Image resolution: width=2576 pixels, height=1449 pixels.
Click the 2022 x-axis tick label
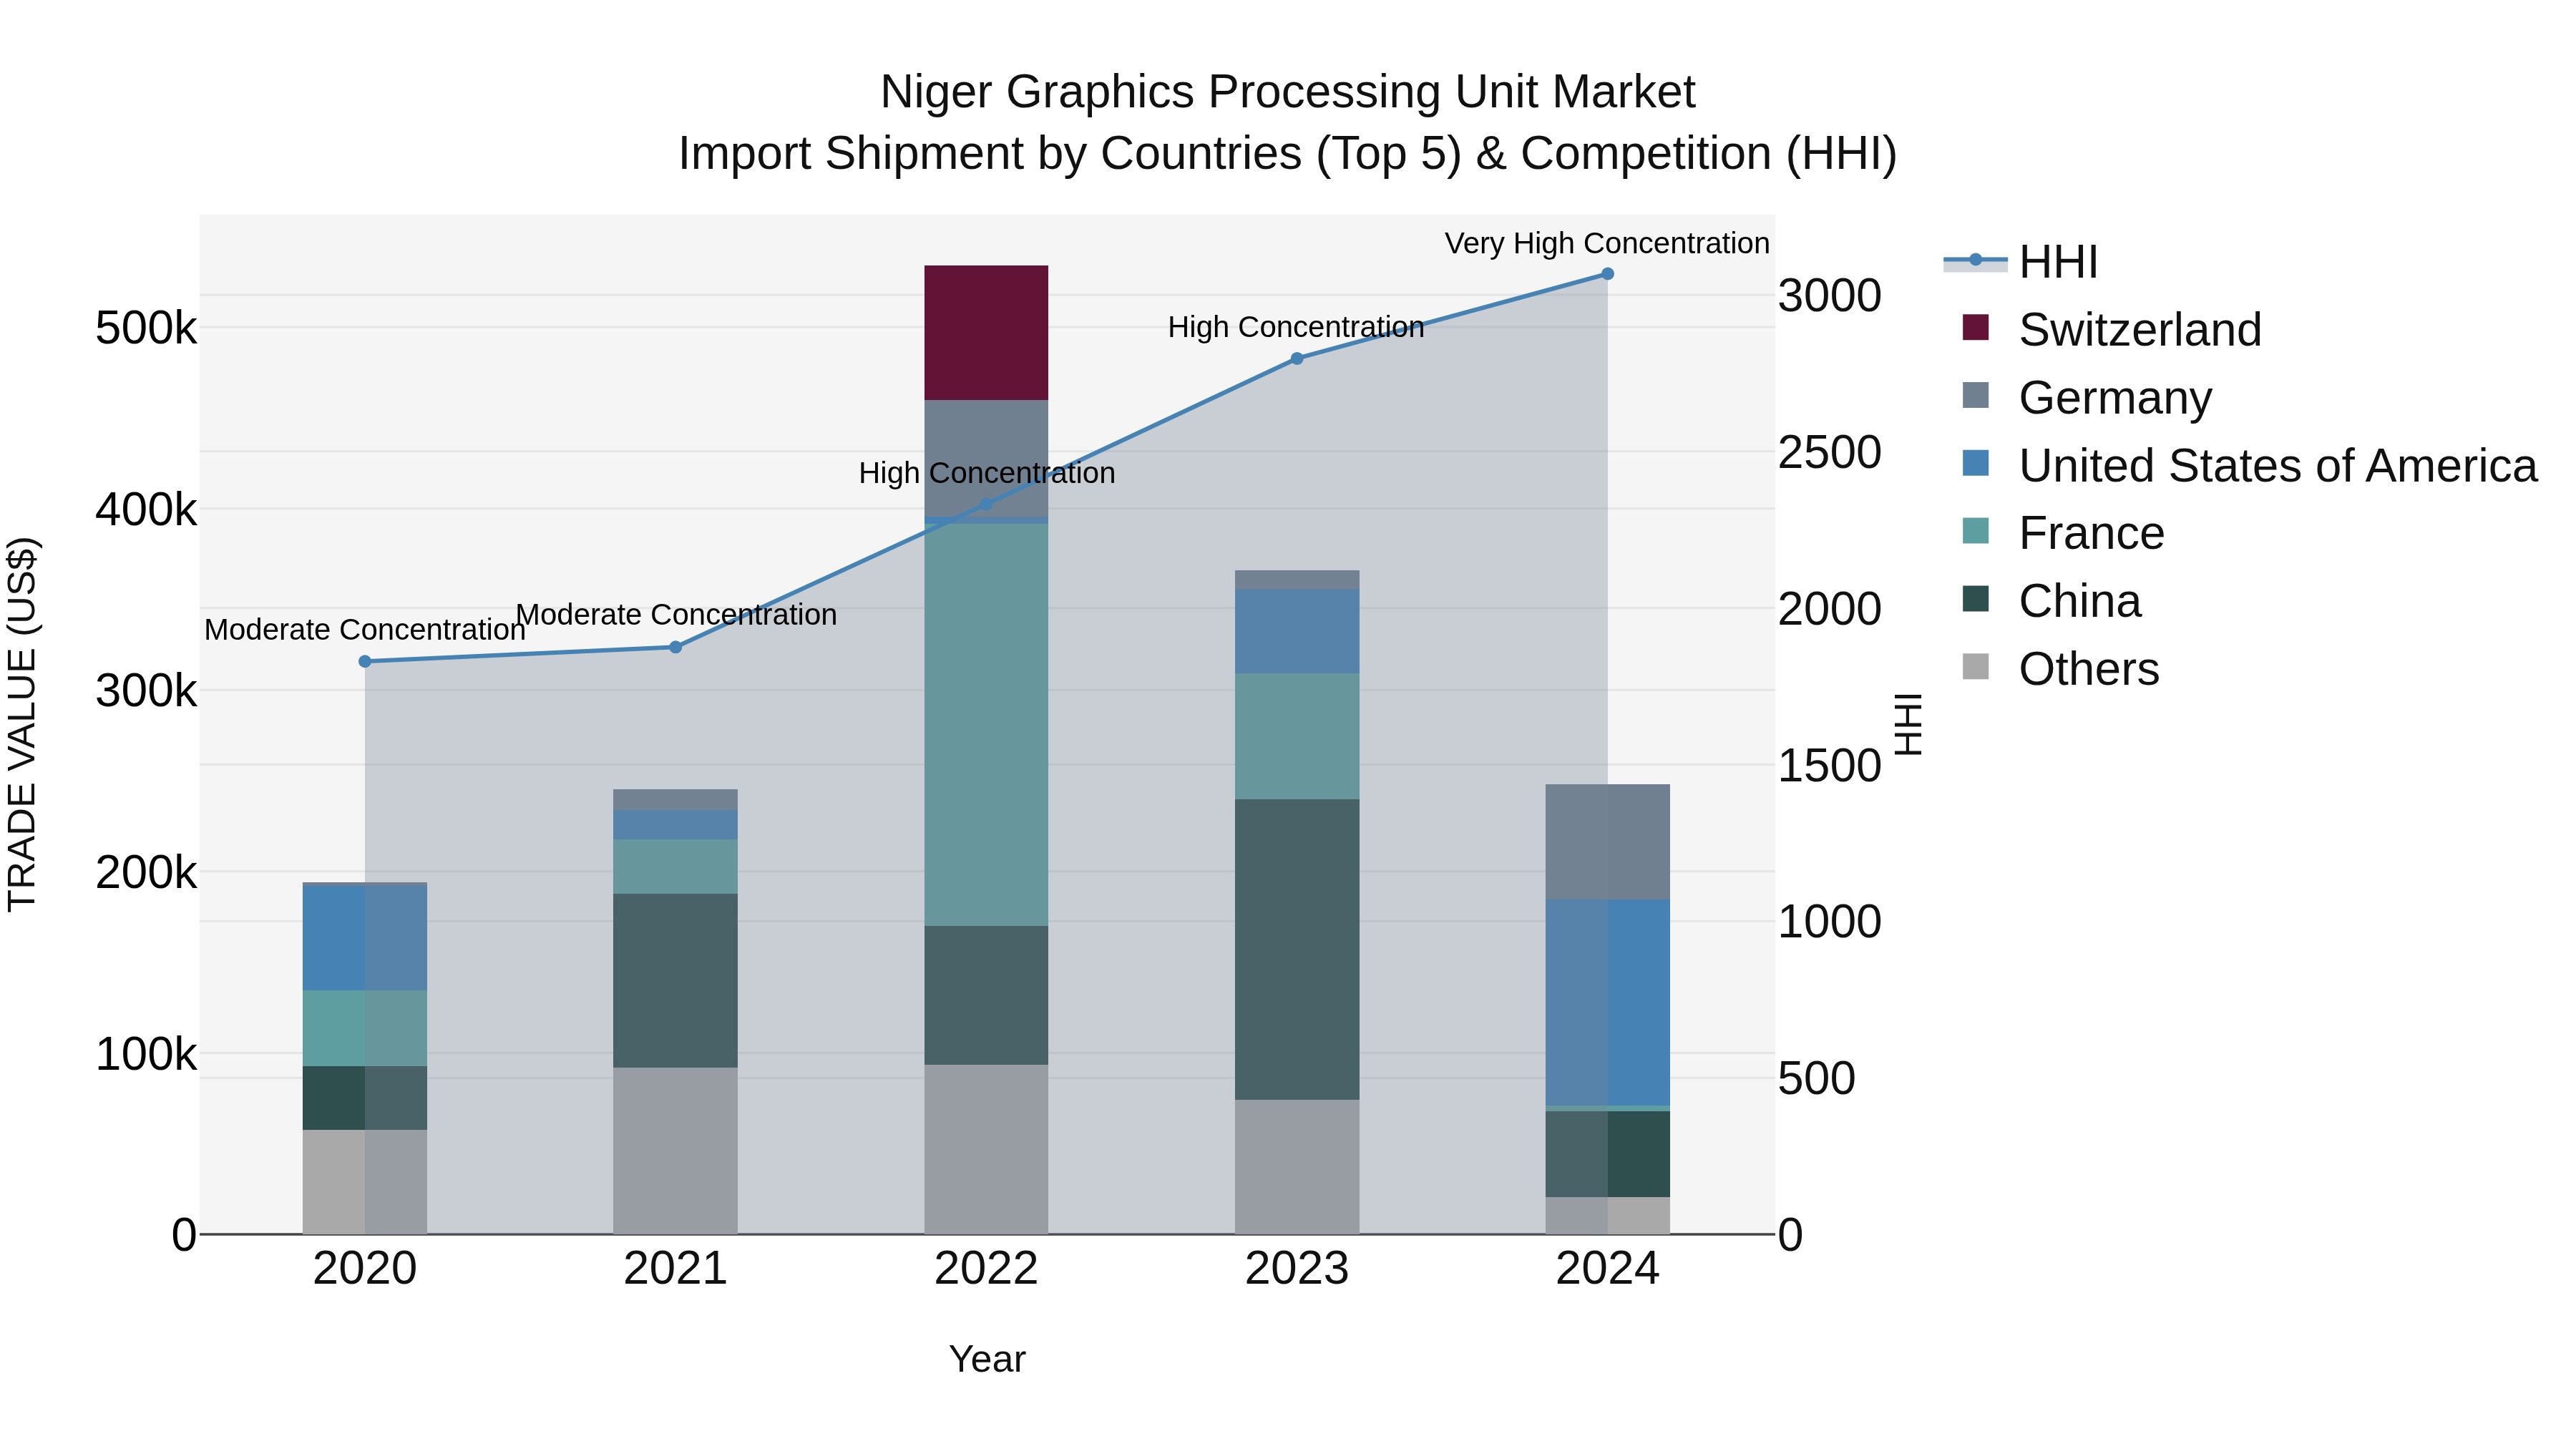(986, 1269)
